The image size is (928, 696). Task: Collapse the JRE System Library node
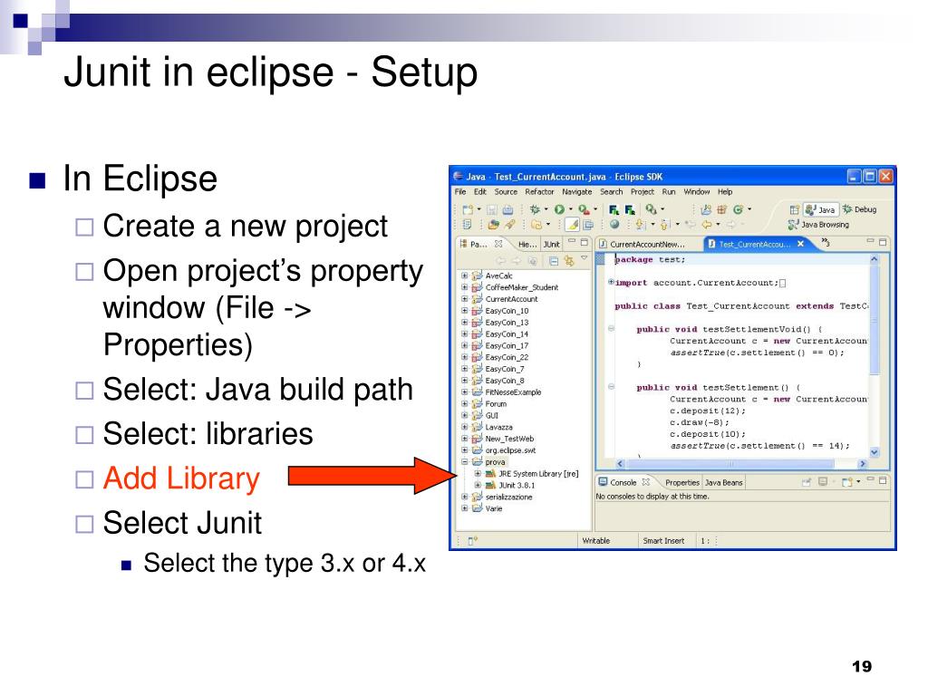tap(478, 474)
